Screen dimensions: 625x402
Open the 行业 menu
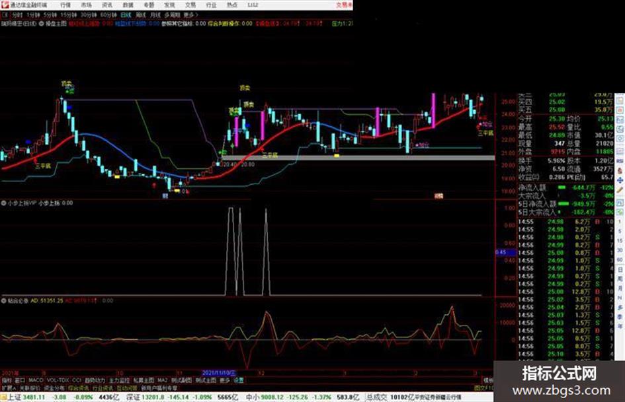(x=211, y=5)
